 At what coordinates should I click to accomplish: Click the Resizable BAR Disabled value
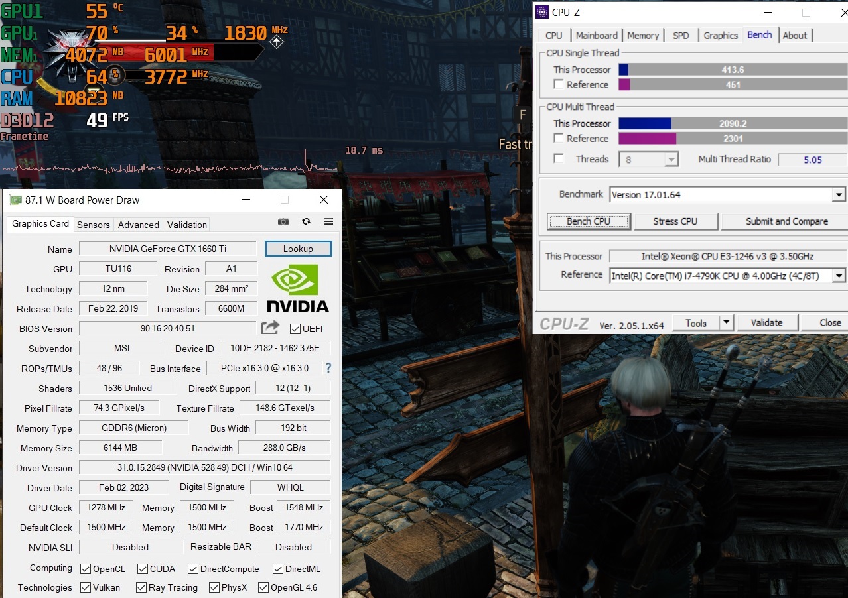coord(293,547)
